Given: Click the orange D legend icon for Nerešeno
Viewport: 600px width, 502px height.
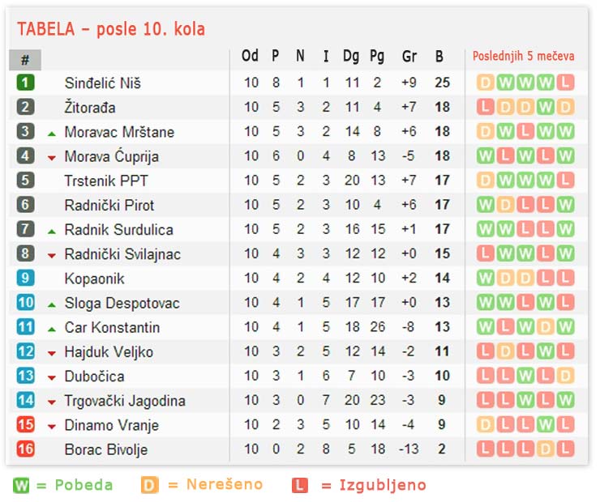Looking at the screenshot, I should (149, 485).
